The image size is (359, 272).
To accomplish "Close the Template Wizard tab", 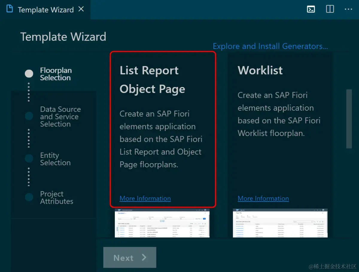I will 81,9.
